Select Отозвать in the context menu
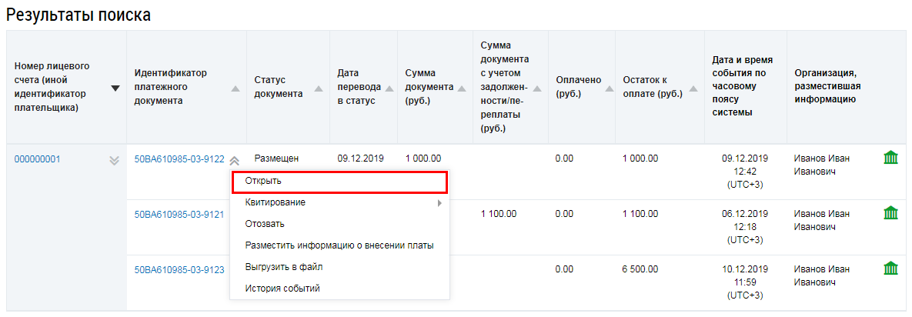This screenshot has height=317, width=912. coord(265,224)
